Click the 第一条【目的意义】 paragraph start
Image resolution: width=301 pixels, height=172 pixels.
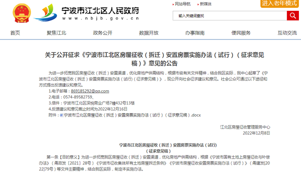[x=64, y=157]
